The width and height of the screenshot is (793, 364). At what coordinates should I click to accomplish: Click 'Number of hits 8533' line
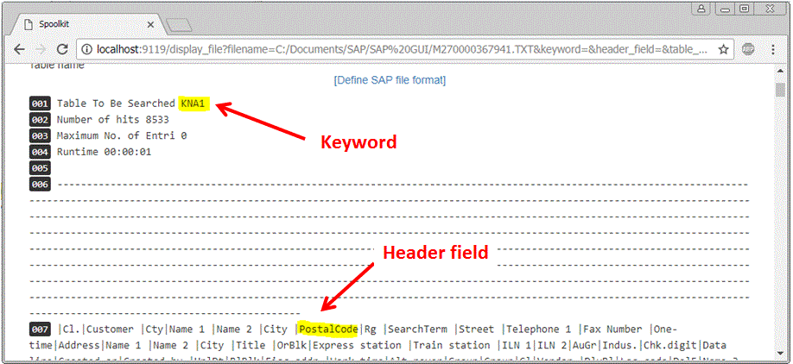pyautogui.click(x=113, y=120)
